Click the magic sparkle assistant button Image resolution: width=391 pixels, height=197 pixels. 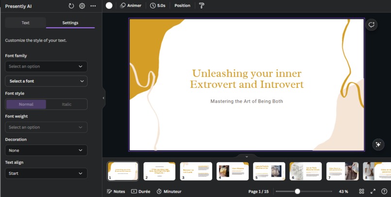click(378, 144)
